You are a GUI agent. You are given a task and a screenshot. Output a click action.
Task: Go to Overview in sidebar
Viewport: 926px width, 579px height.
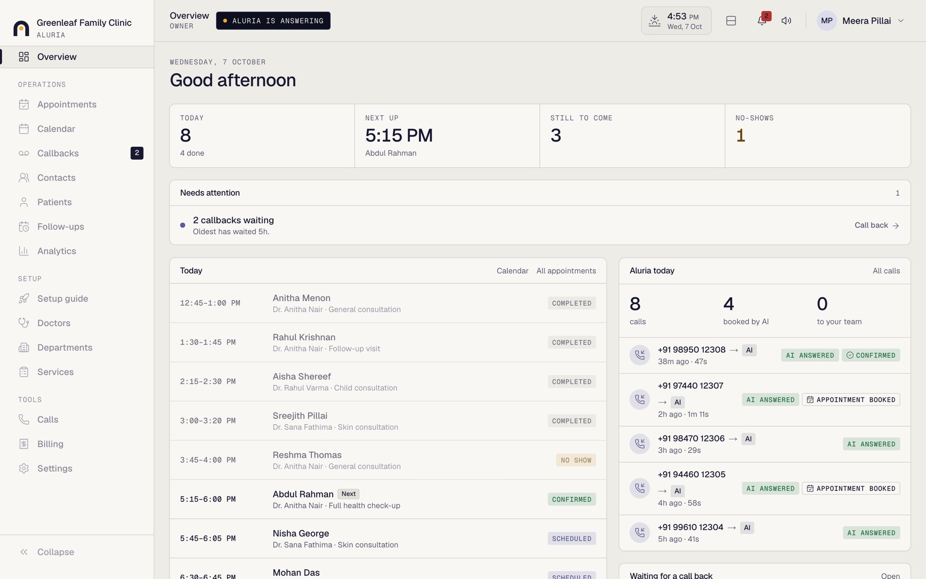[x=77, y=57]
